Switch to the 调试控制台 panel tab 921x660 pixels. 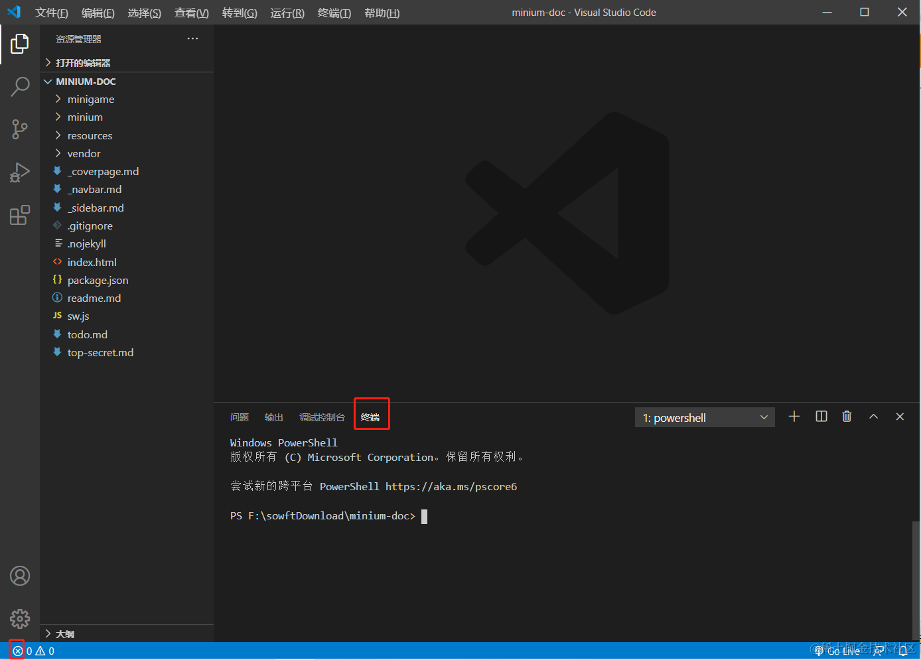(322, 417)
